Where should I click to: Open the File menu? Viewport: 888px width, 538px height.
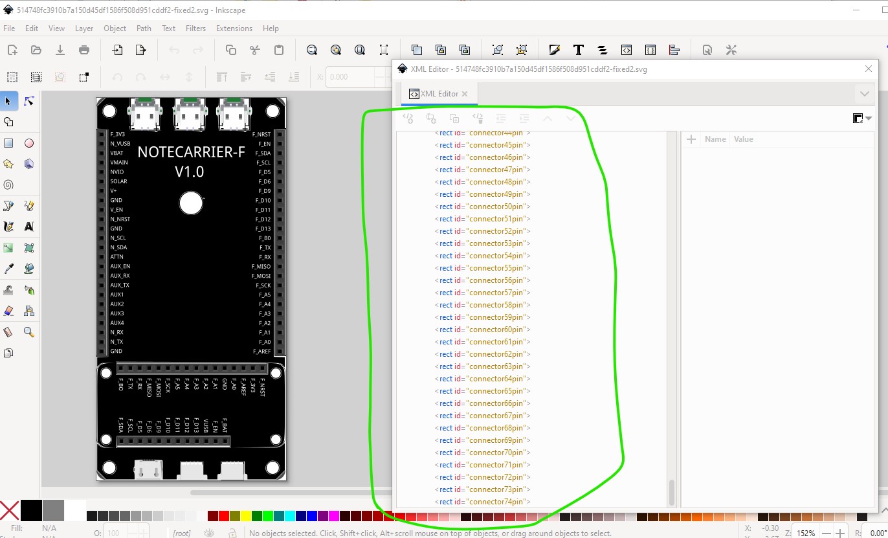(x=9, y=28)
